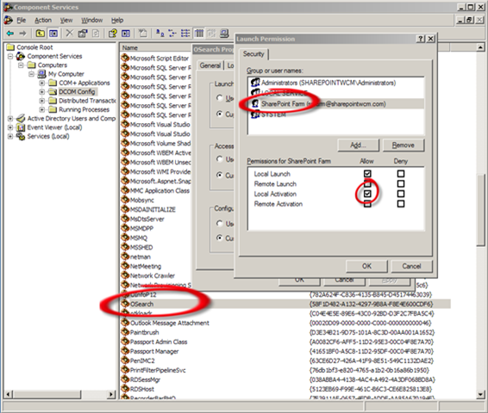Select the SYSTEM user entry
Viewport: 488px width, 413px height.
point(336,114)
